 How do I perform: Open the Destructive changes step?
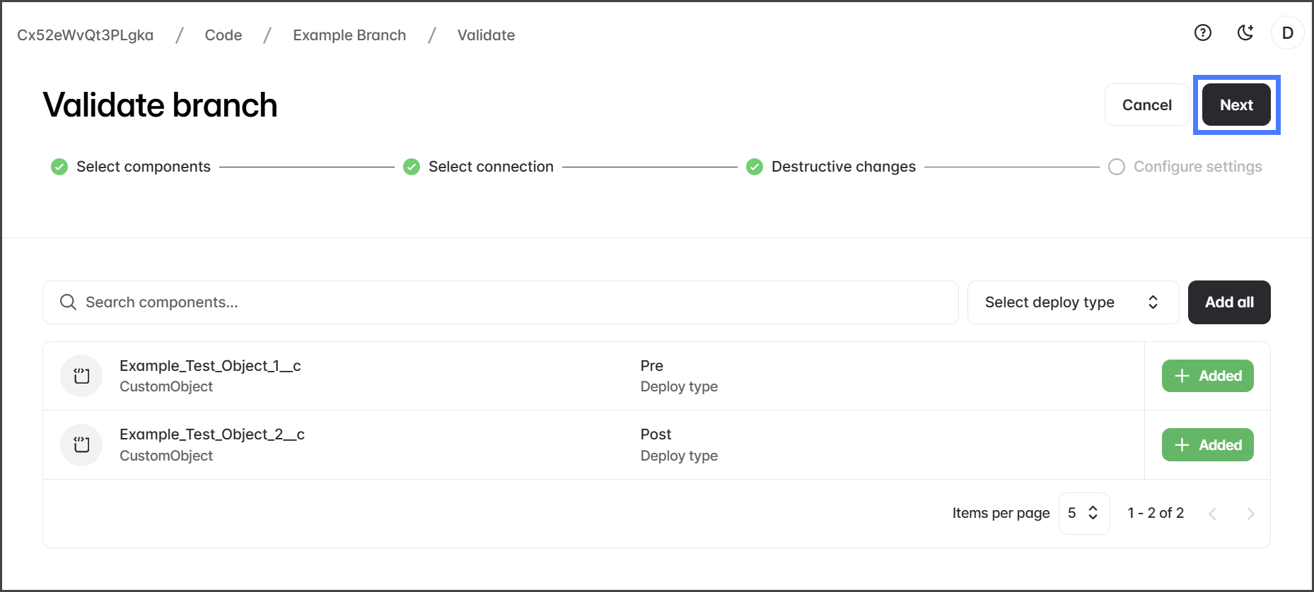[x=842, y=167]
